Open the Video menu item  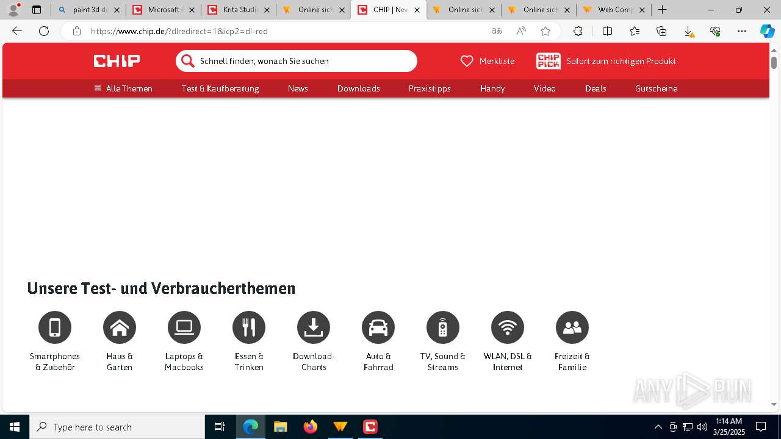[545, 88]
